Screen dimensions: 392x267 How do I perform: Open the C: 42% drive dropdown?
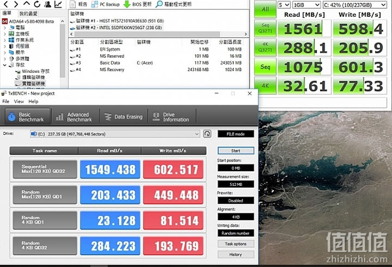click(x=355, y=5)
